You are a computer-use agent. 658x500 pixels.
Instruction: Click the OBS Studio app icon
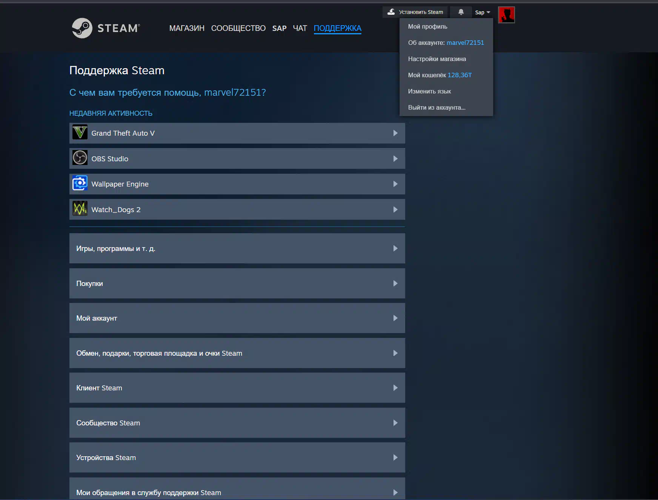(x=80, y=158)
